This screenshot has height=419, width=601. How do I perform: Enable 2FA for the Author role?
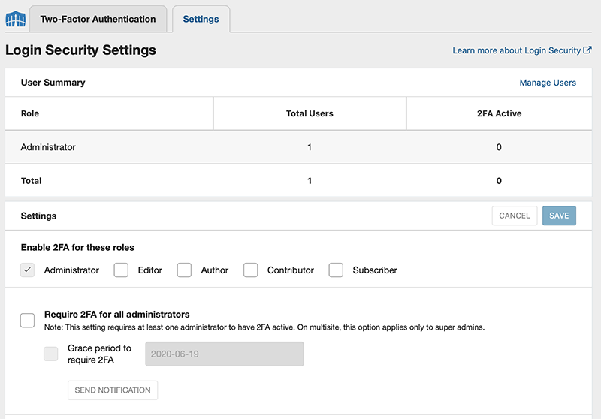[184, 270]
